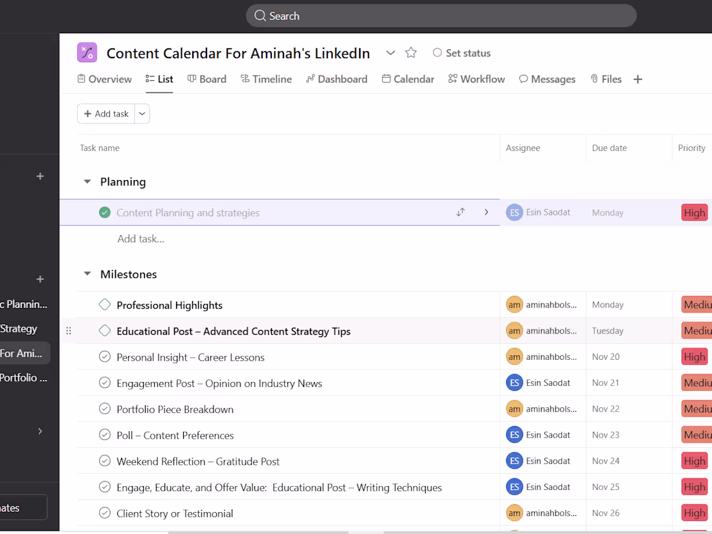
Task: Collapse the Planning section
Action: [87, 182]
